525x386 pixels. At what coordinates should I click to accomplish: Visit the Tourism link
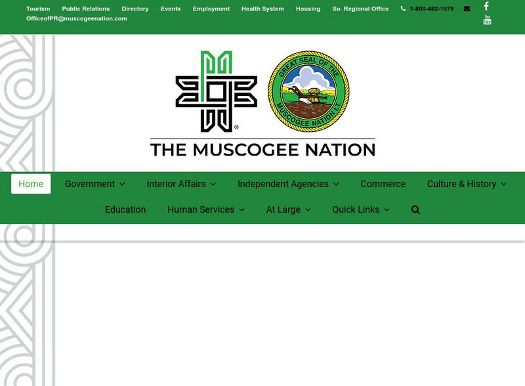pyautogui.click(x=38, y=9)
